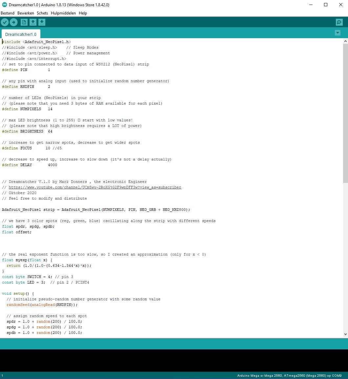The height and width of the screenshot is (379, 348).
Task: Click the vertical scrollbar down arrow
Action: (345, 335)
